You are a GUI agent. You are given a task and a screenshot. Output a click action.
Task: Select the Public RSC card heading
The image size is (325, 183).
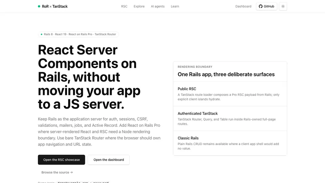click(187, 89)
